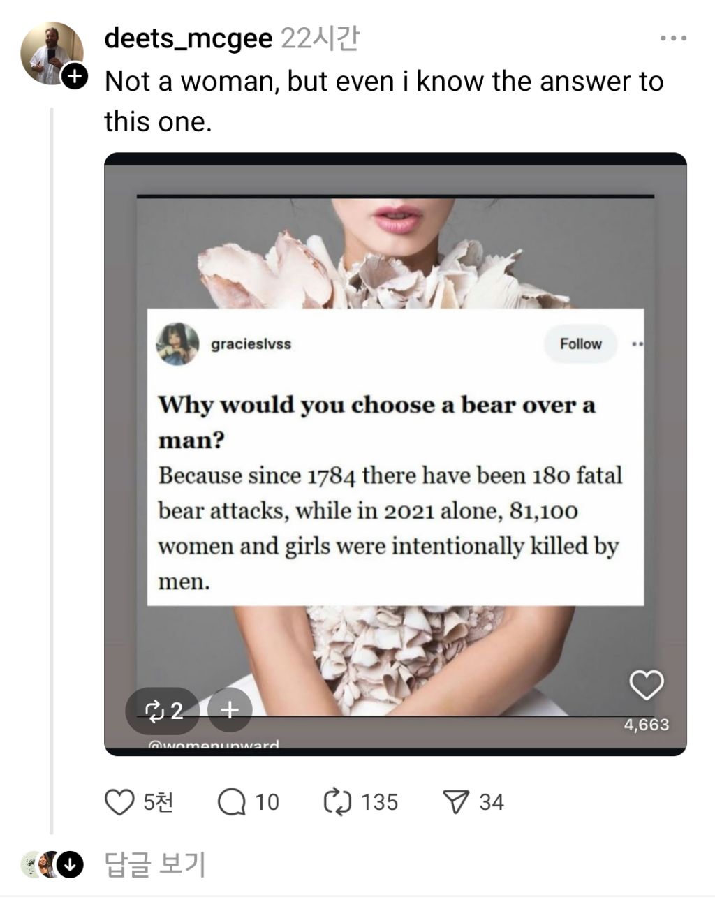The image size is (715, 902).
Task: Tap the repost count pill showing 2
Action: click(163, 711)
